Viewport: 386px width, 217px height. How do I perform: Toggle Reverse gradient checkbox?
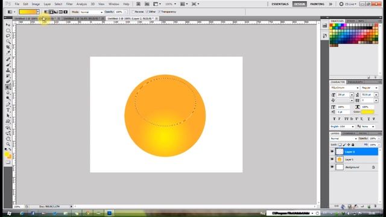pyautogui.click(x=133, y=12)
